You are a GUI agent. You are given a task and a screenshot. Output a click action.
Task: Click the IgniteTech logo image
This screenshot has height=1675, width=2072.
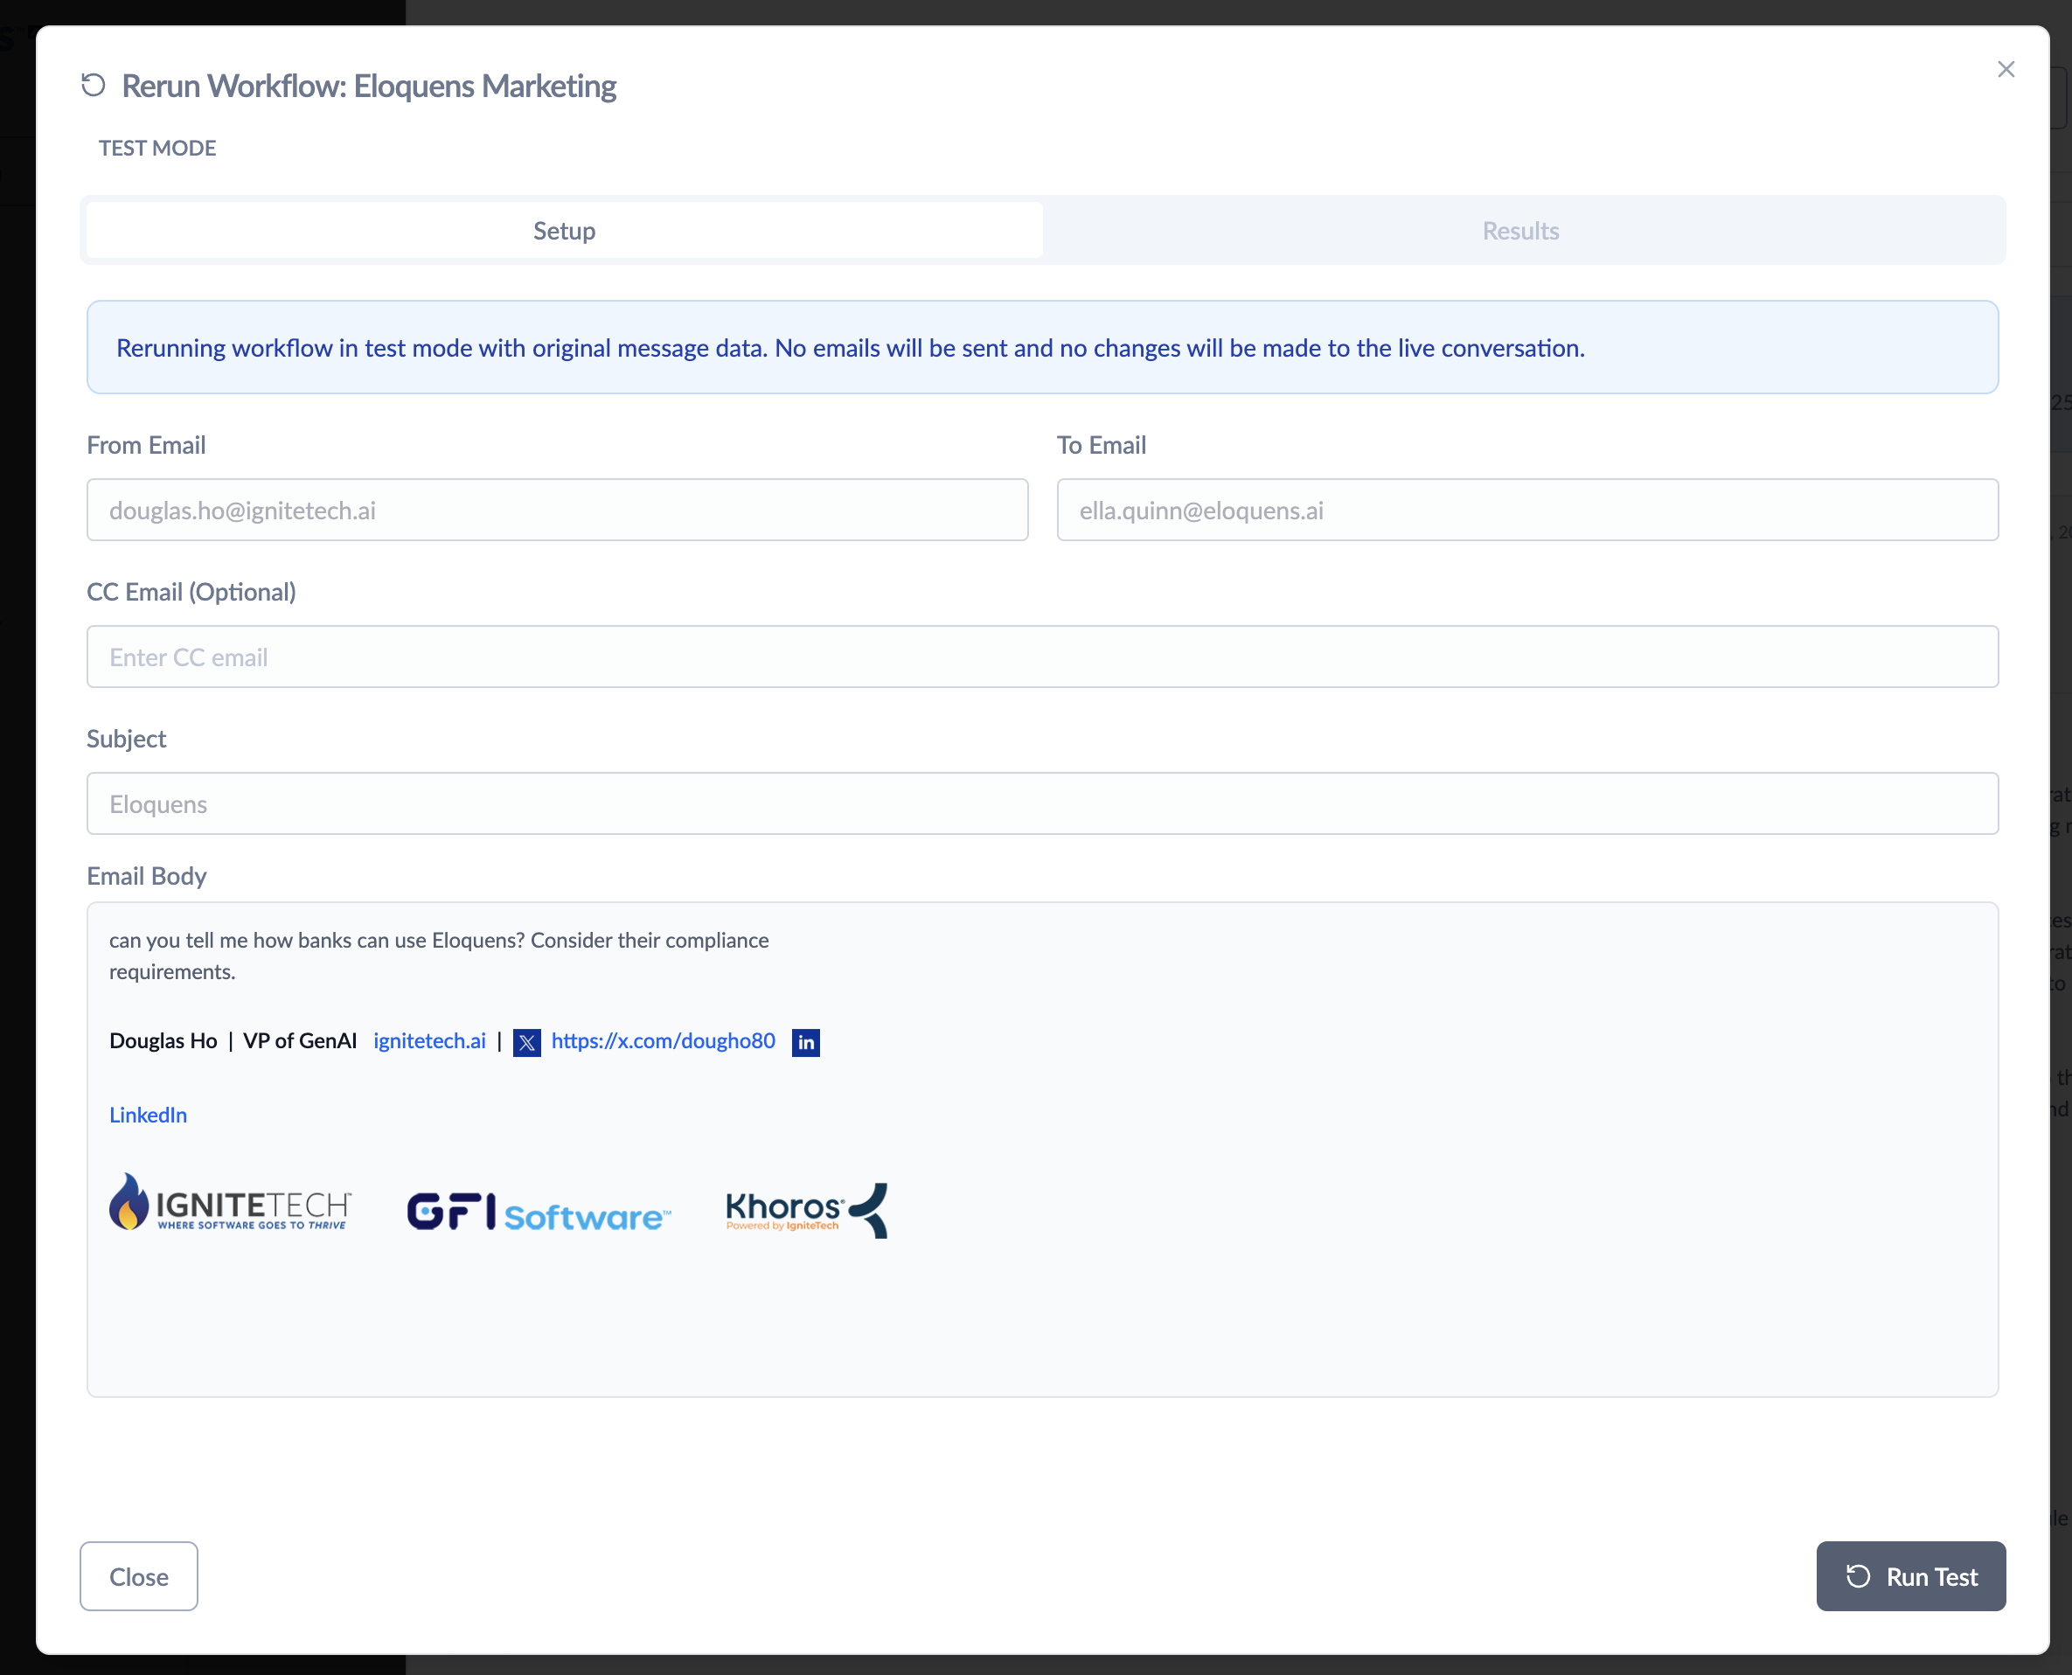coord(230,1203)
